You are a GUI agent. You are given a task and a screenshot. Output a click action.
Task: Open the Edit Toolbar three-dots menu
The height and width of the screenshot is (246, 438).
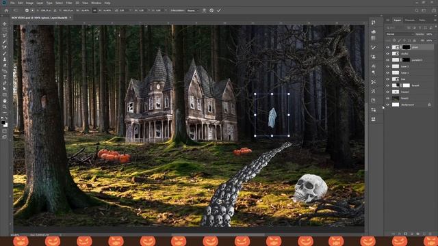point(5,112)
